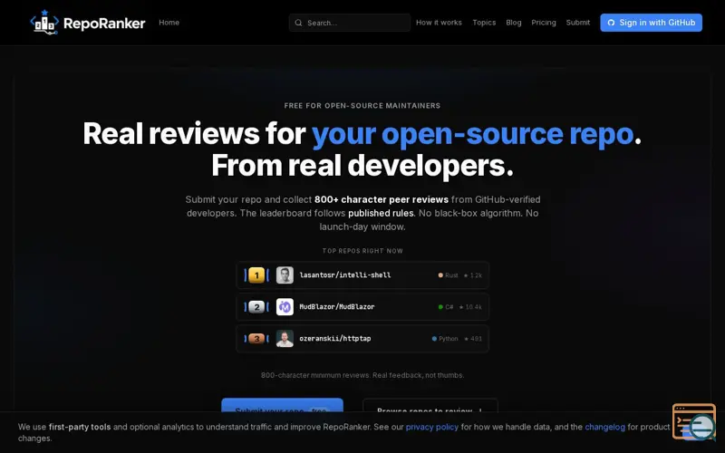Click ozeranskii avatar thumbnail

click(x=285, y=338)
